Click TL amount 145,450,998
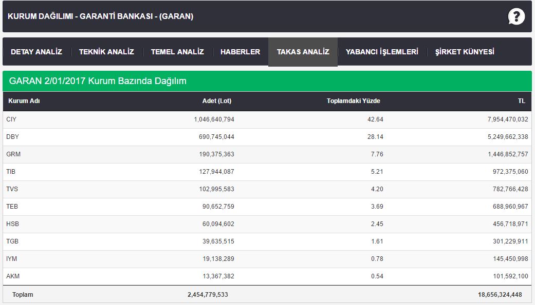Image resolution: width=535 pixels, height=305 pixels. 510,259
